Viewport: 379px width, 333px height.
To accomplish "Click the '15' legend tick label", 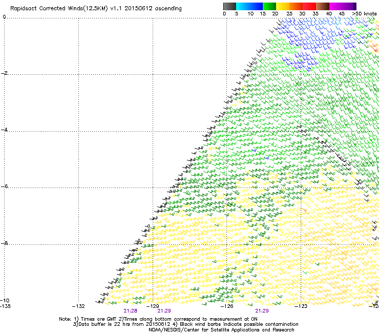I will (x=263, y=14).
